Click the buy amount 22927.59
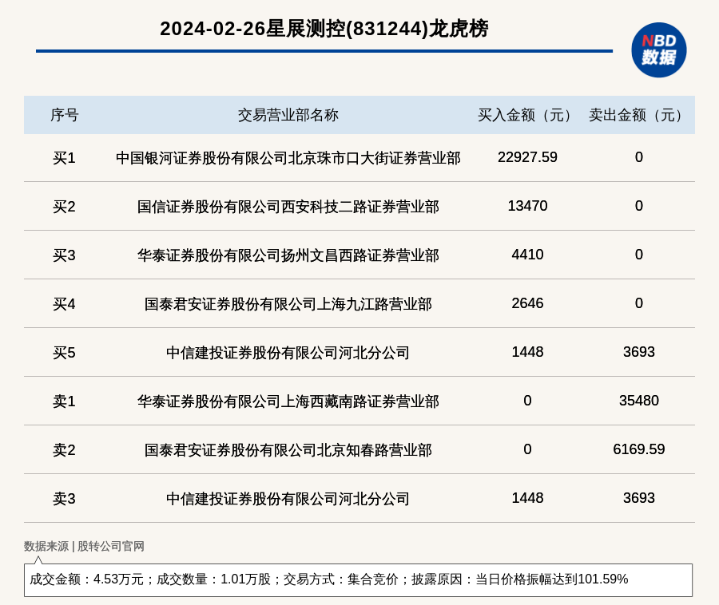 (527, 157)
